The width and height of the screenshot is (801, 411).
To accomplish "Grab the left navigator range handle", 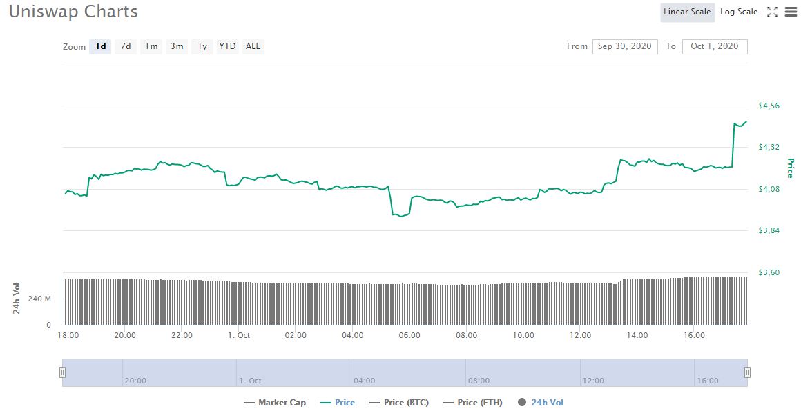I will click(x=62, y=373).
